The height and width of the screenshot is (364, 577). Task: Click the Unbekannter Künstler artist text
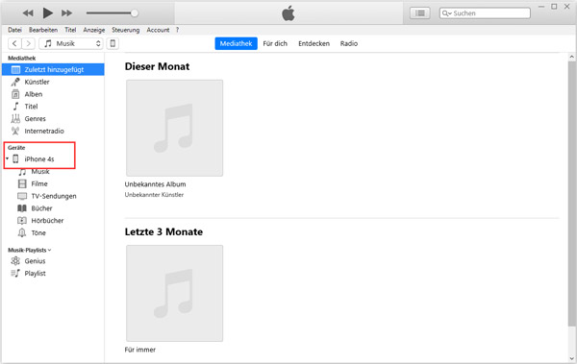[x=154, y=195]
